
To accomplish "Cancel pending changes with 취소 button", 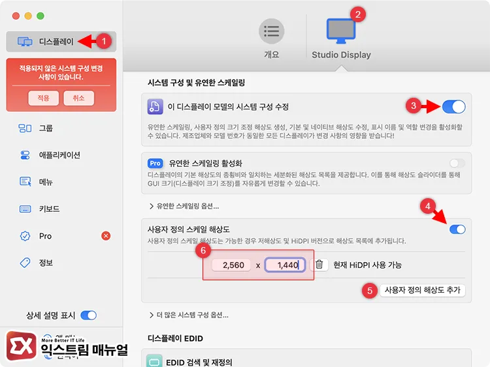I will point(79,98).
